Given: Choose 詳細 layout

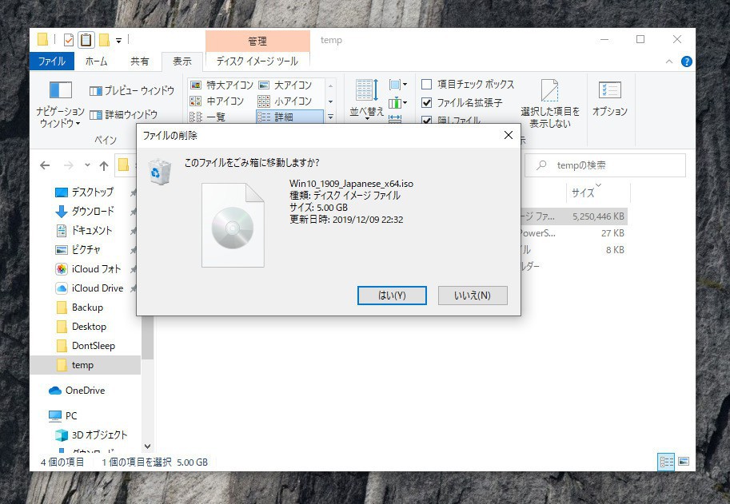Looking at the screenshot, I should (289, 117).
